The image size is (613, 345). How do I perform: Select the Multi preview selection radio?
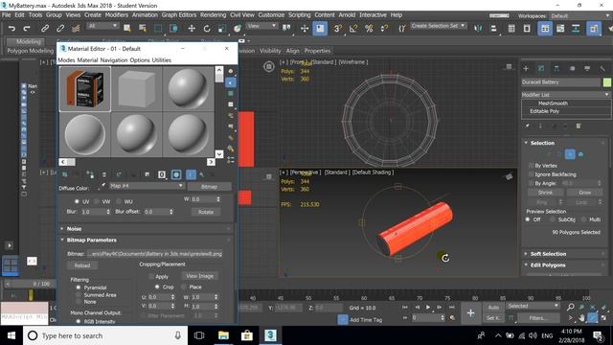point(583,219)
